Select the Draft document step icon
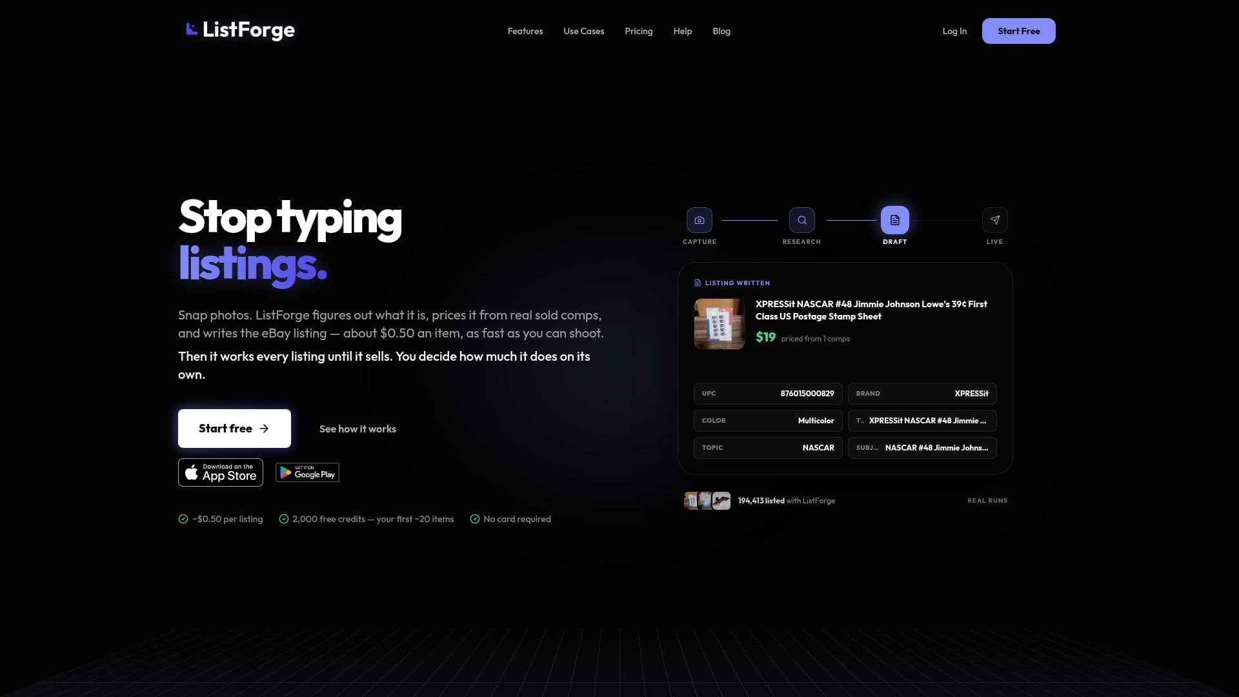The height and width of the screenshot is (697, 1239). click(x=895, y=220)
